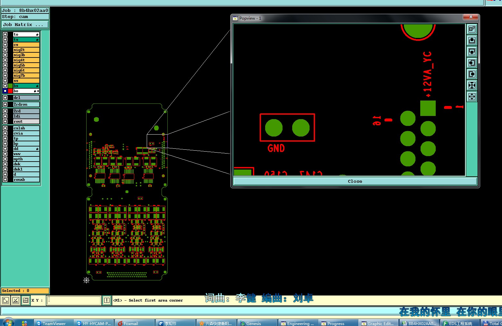Image resolution: width=502 pixels, height=326 pixels.
Task: Pan the Popview to the right
Action: (472, 74)
